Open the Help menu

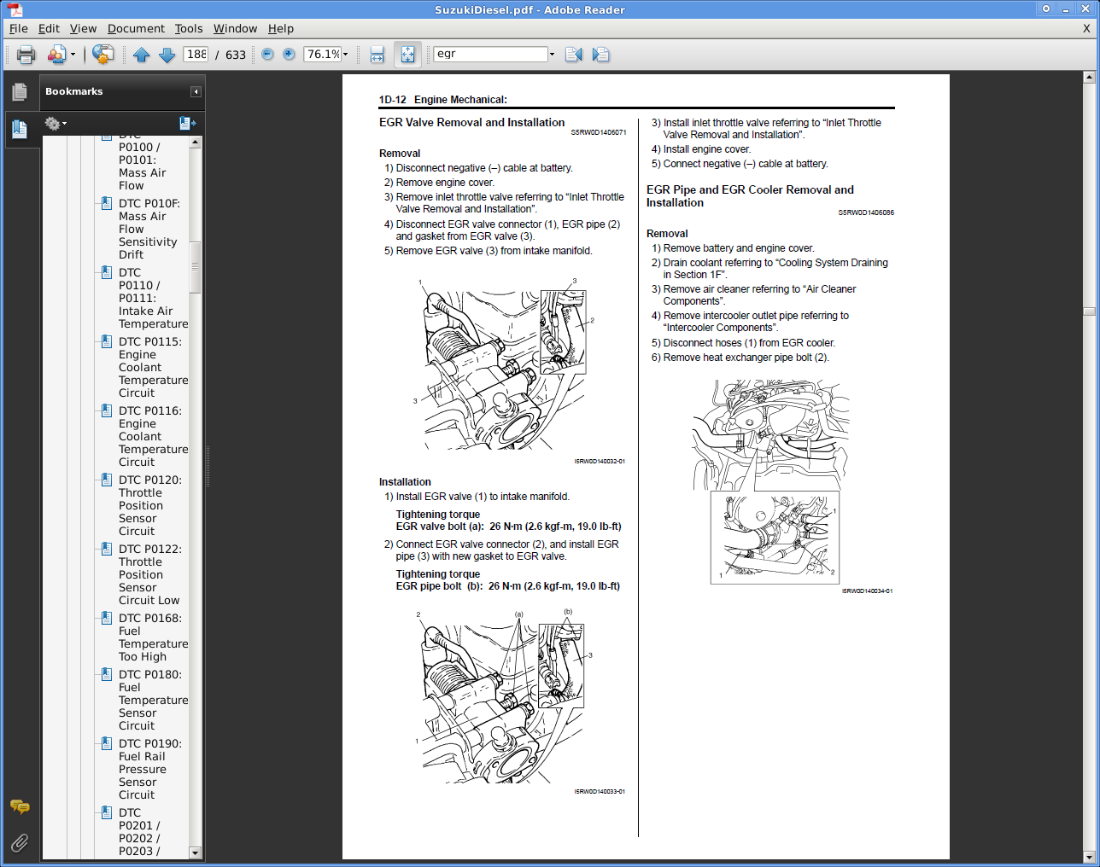281,28
